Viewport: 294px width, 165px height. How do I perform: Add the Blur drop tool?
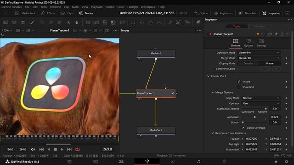pos(77,22)
